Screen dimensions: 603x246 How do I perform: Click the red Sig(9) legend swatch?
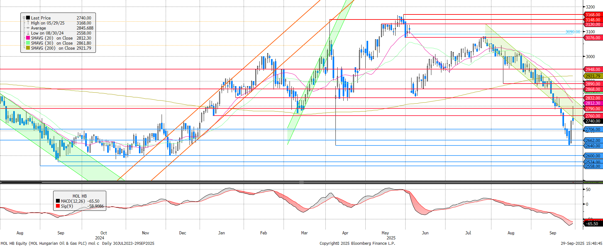[58, 206]
